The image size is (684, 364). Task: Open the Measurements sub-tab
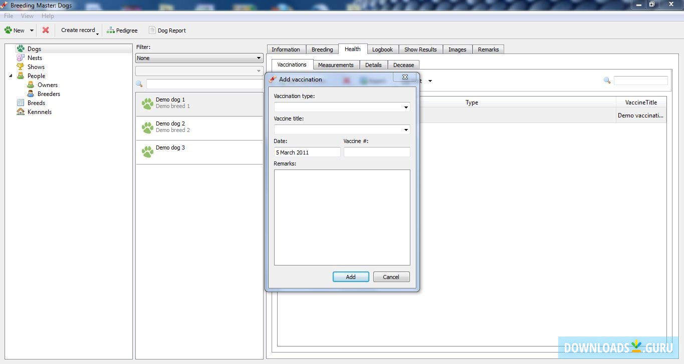click(336, 65)
